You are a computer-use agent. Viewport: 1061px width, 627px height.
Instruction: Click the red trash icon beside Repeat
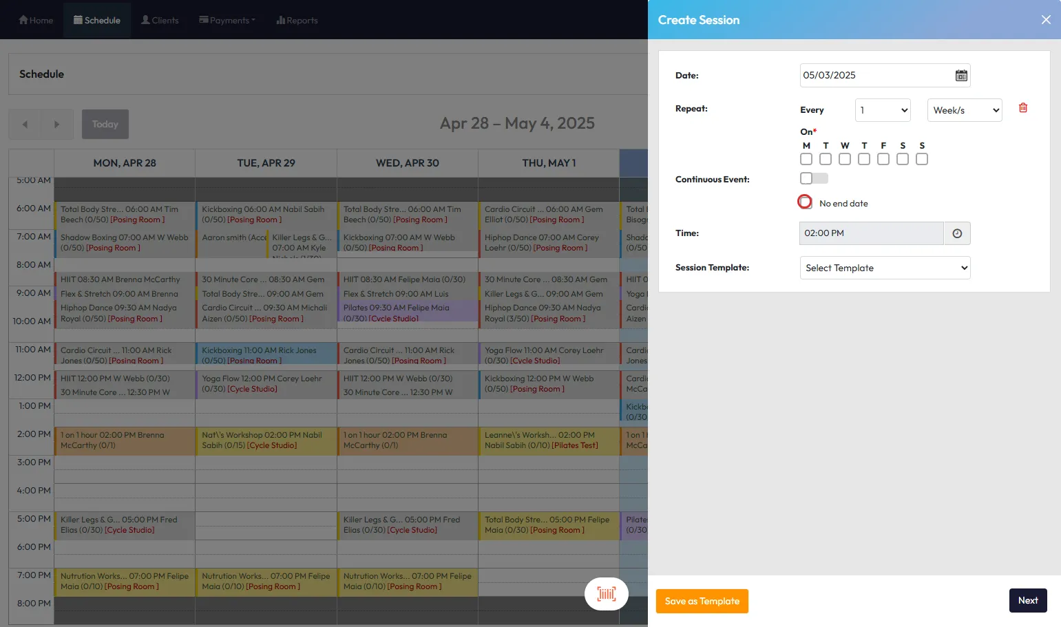click(x=1022, y=108)
